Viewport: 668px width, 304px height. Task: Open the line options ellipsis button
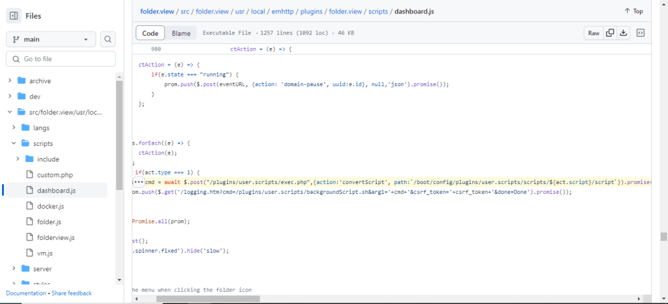(140, 182)
